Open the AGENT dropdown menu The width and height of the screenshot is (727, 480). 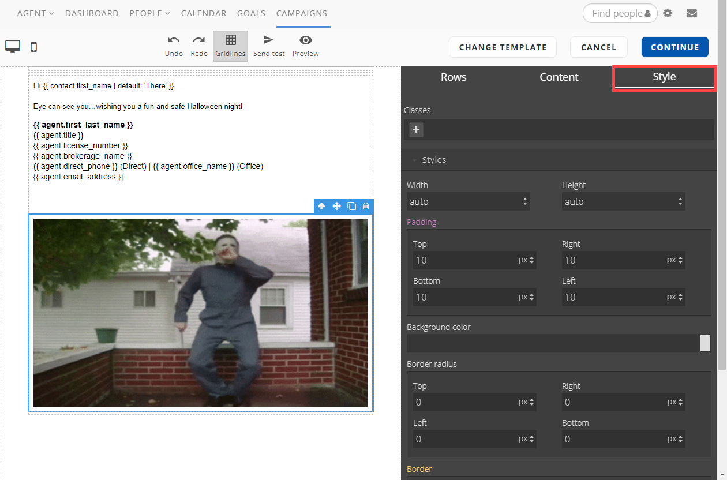(x=35, y=13)
